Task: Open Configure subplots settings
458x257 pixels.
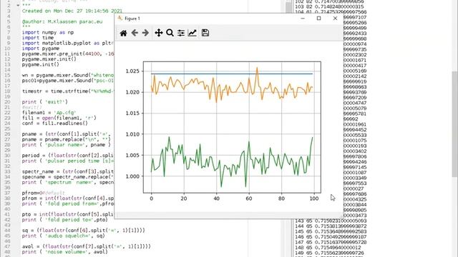Action: pyautogui.click(x=181, y=33)
